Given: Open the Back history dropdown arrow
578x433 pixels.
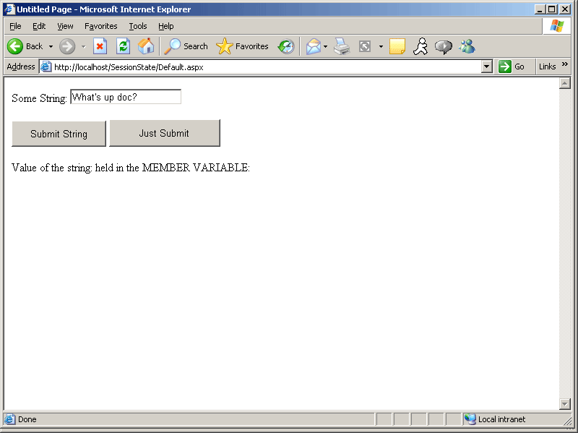Looking at the screenshot, I should click(x=51, y=47).
